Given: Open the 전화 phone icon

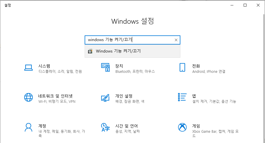Looking at the screenshot, I should pyautogui.click(x=182, y=67).
